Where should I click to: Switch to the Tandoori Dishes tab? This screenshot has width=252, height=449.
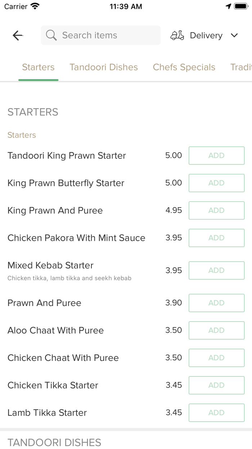click(x=104, y=67)
